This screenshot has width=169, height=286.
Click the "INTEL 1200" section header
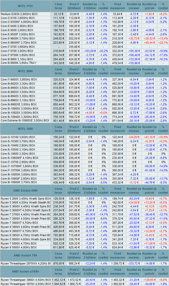click(x=25, y=129)
